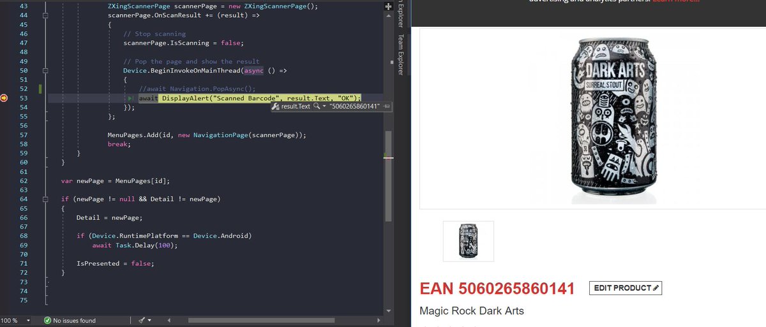Click the execution pointer arrow before await
The image size is (766, 327).
tap(130, 98)
